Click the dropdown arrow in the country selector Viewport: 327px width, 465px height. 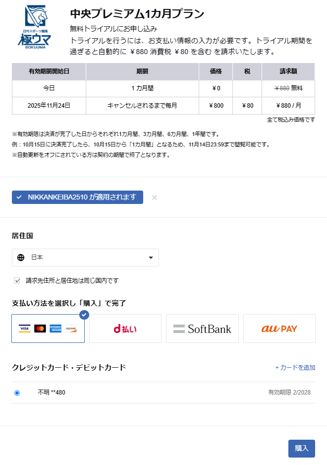coord(151,258)
